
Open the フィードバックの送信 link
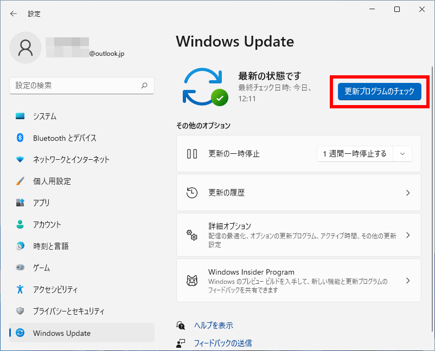coord(223,343)
